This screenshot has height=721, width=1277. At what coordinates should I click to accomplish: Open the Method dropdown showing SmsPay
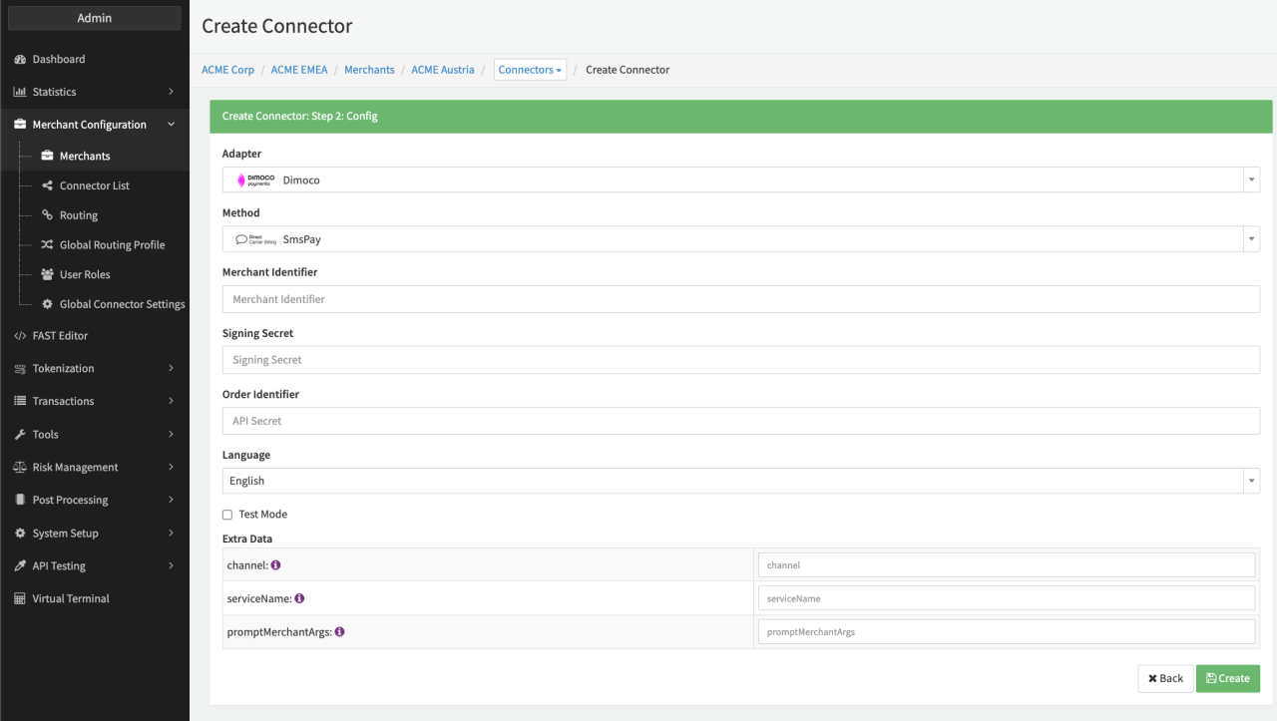[740, 239]
